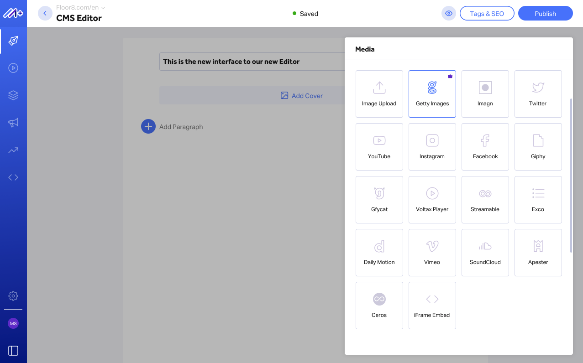This screenshot has width=583, height=363.
Task: Click the CMS Editor heading
Action: pyautogui.click(x=79, y=18)
